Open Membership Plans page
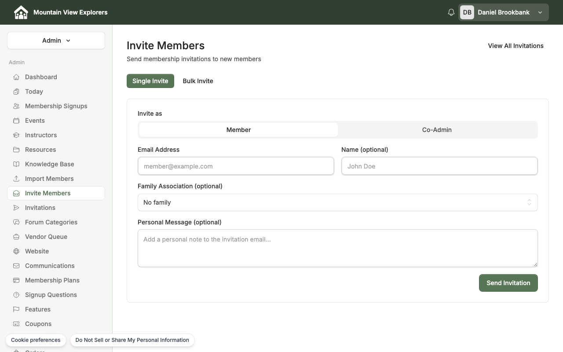563x352 pixels. [x=56, y=280]
